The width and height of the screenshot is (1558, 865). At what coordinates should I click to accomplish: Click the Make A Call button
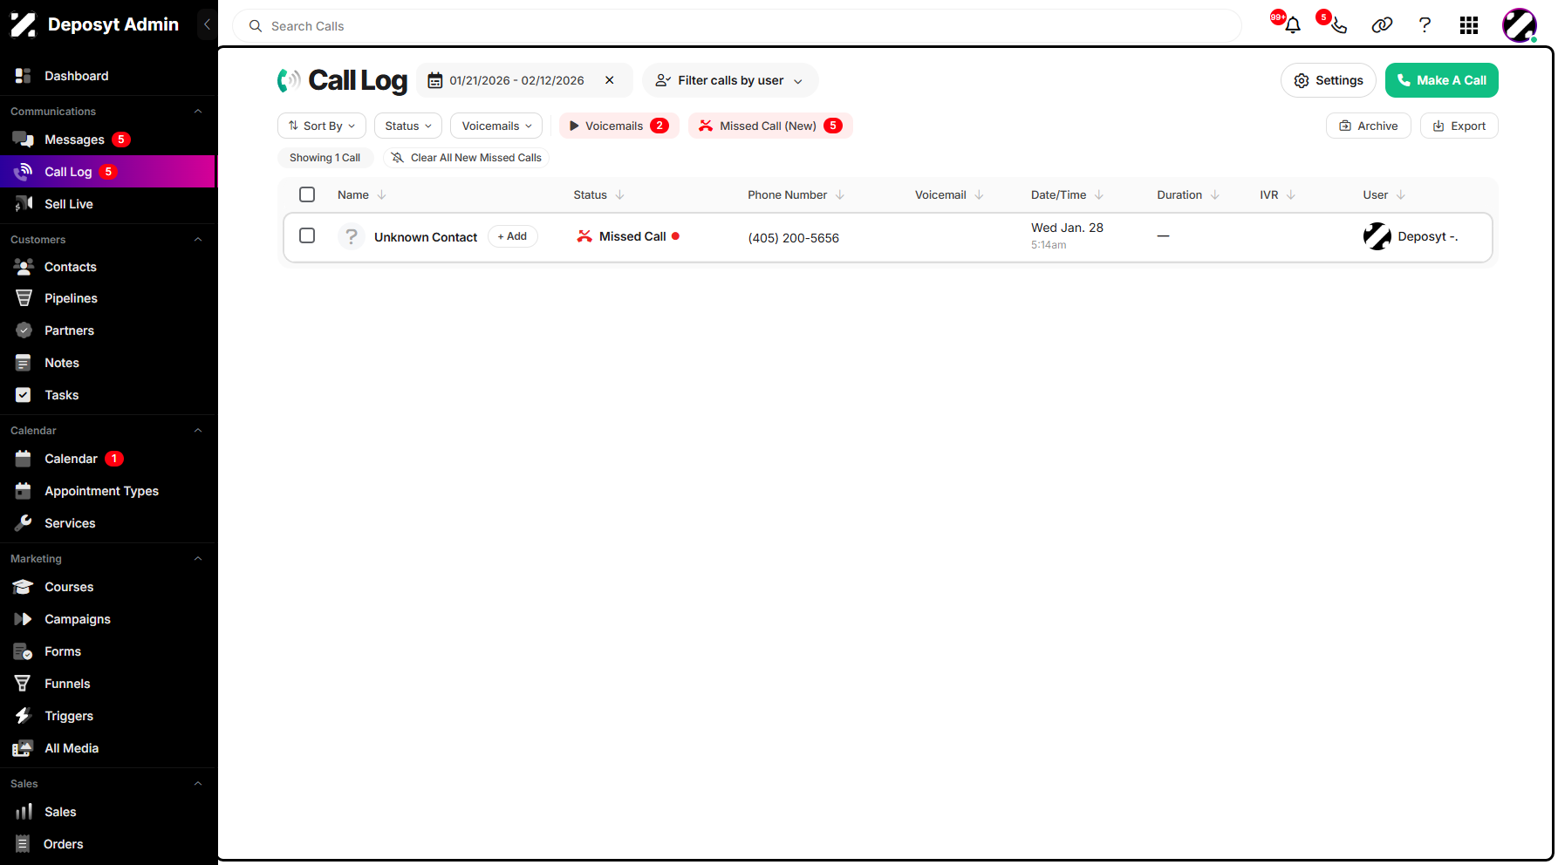pos(1441,80)
